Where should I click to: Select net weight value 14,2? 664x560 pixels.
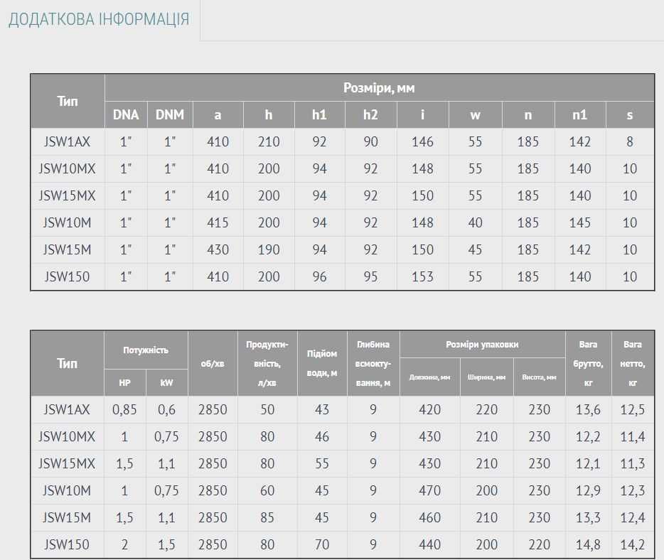[633, 544]
